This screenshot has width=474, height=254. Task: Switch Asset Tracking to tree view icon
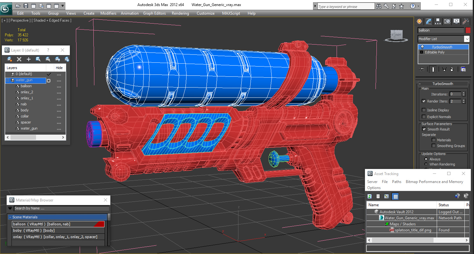click(386, 196)
